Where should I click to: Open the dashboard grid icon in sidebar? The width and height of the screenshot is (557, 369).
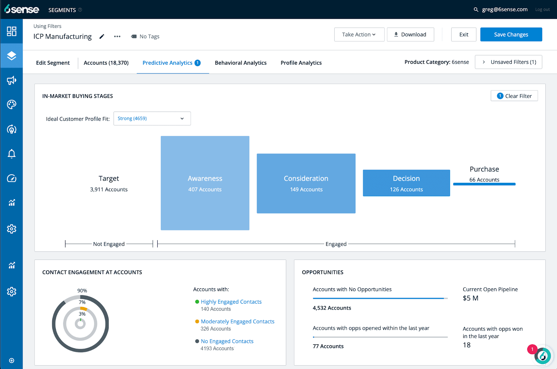pyautogui.click(x=11, y=31)
